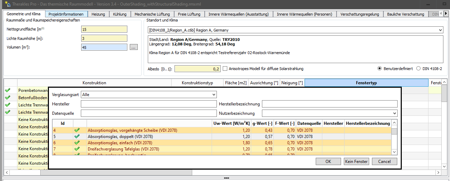
Task: Open the climate region dropdown
Action: 440,30
